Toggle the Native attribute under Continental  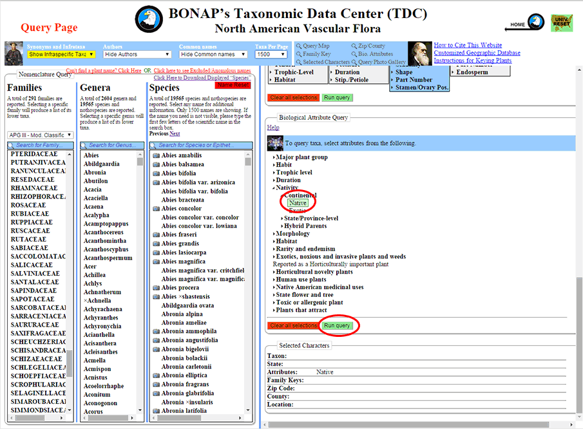(297, 202)
